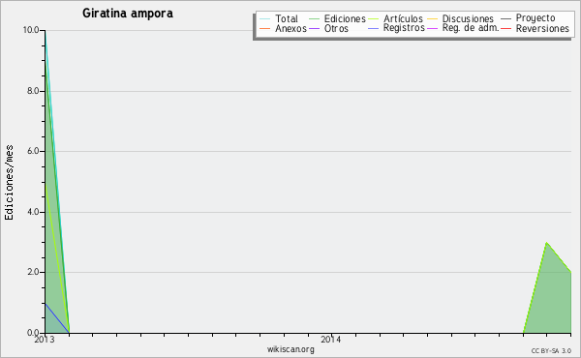
Task: Click the cyan Total legend line swatch
Action: [x=265, y=18]
